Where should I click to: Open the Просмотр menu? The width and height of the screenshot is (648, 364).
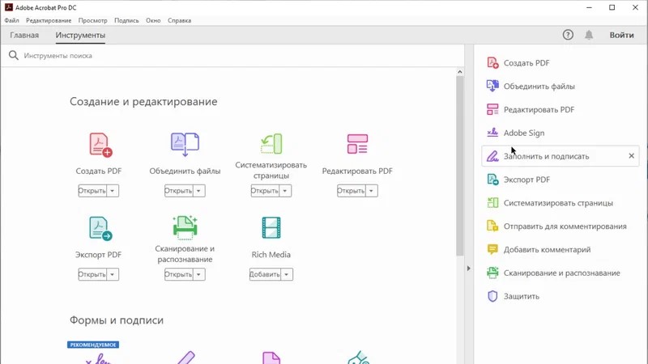[x=92, y=20]
